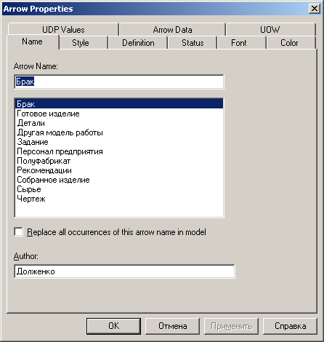Click the Отмена button
Image resolution: width=324 pixels, height=342 pixels.
point(172,326)
